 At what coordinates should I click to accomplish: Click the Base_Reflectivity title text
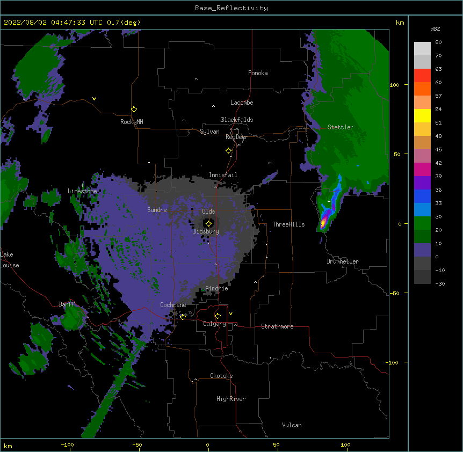tap(231, 8)
